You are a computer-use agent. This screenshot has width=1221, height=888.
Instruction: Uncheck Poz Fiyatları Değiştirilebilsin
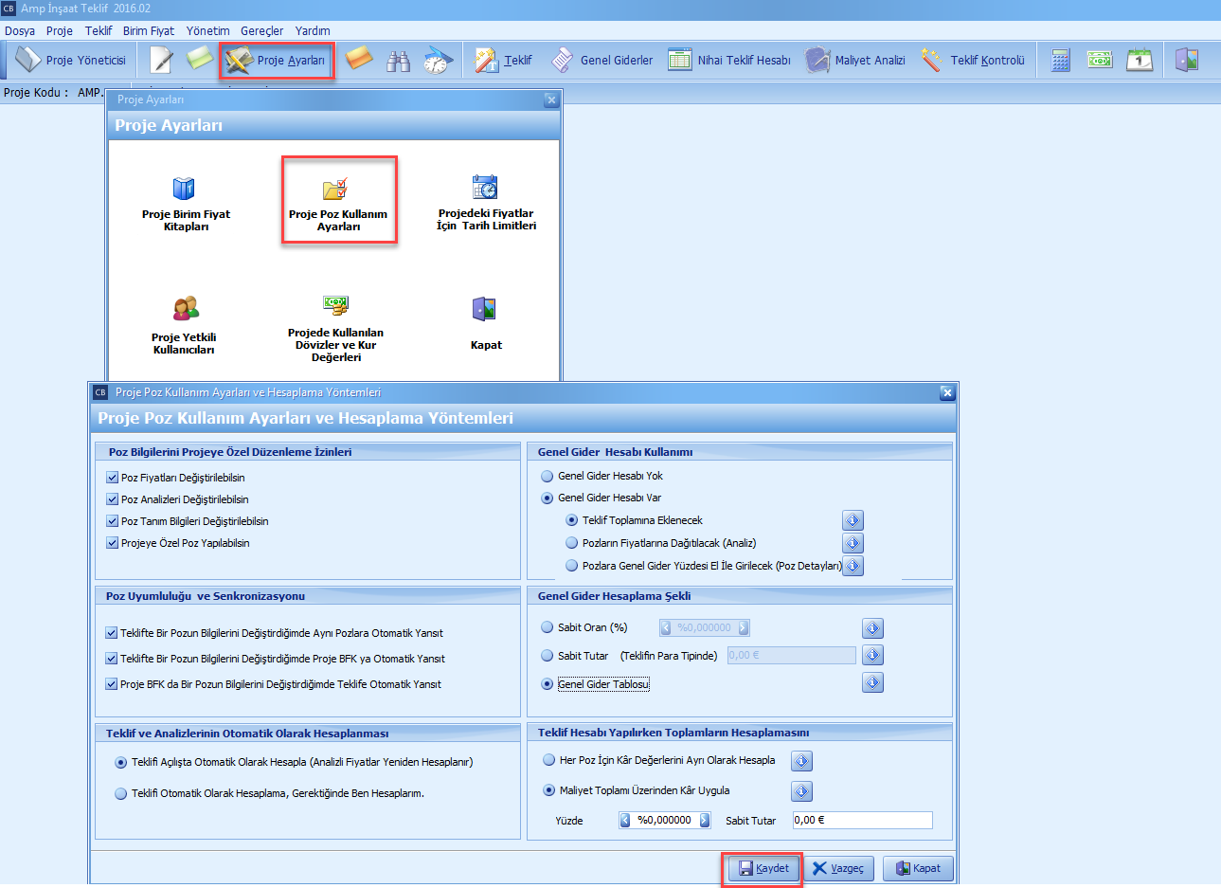click(113, 478)
